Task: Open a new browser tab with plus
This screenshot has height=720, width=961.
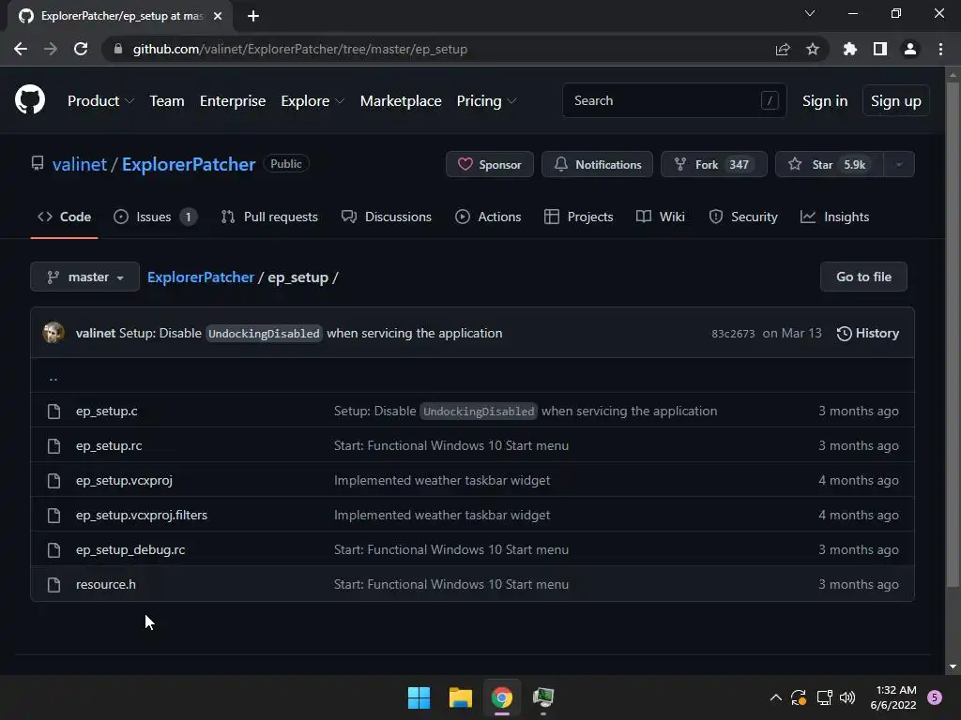Action: click(253, 16)
